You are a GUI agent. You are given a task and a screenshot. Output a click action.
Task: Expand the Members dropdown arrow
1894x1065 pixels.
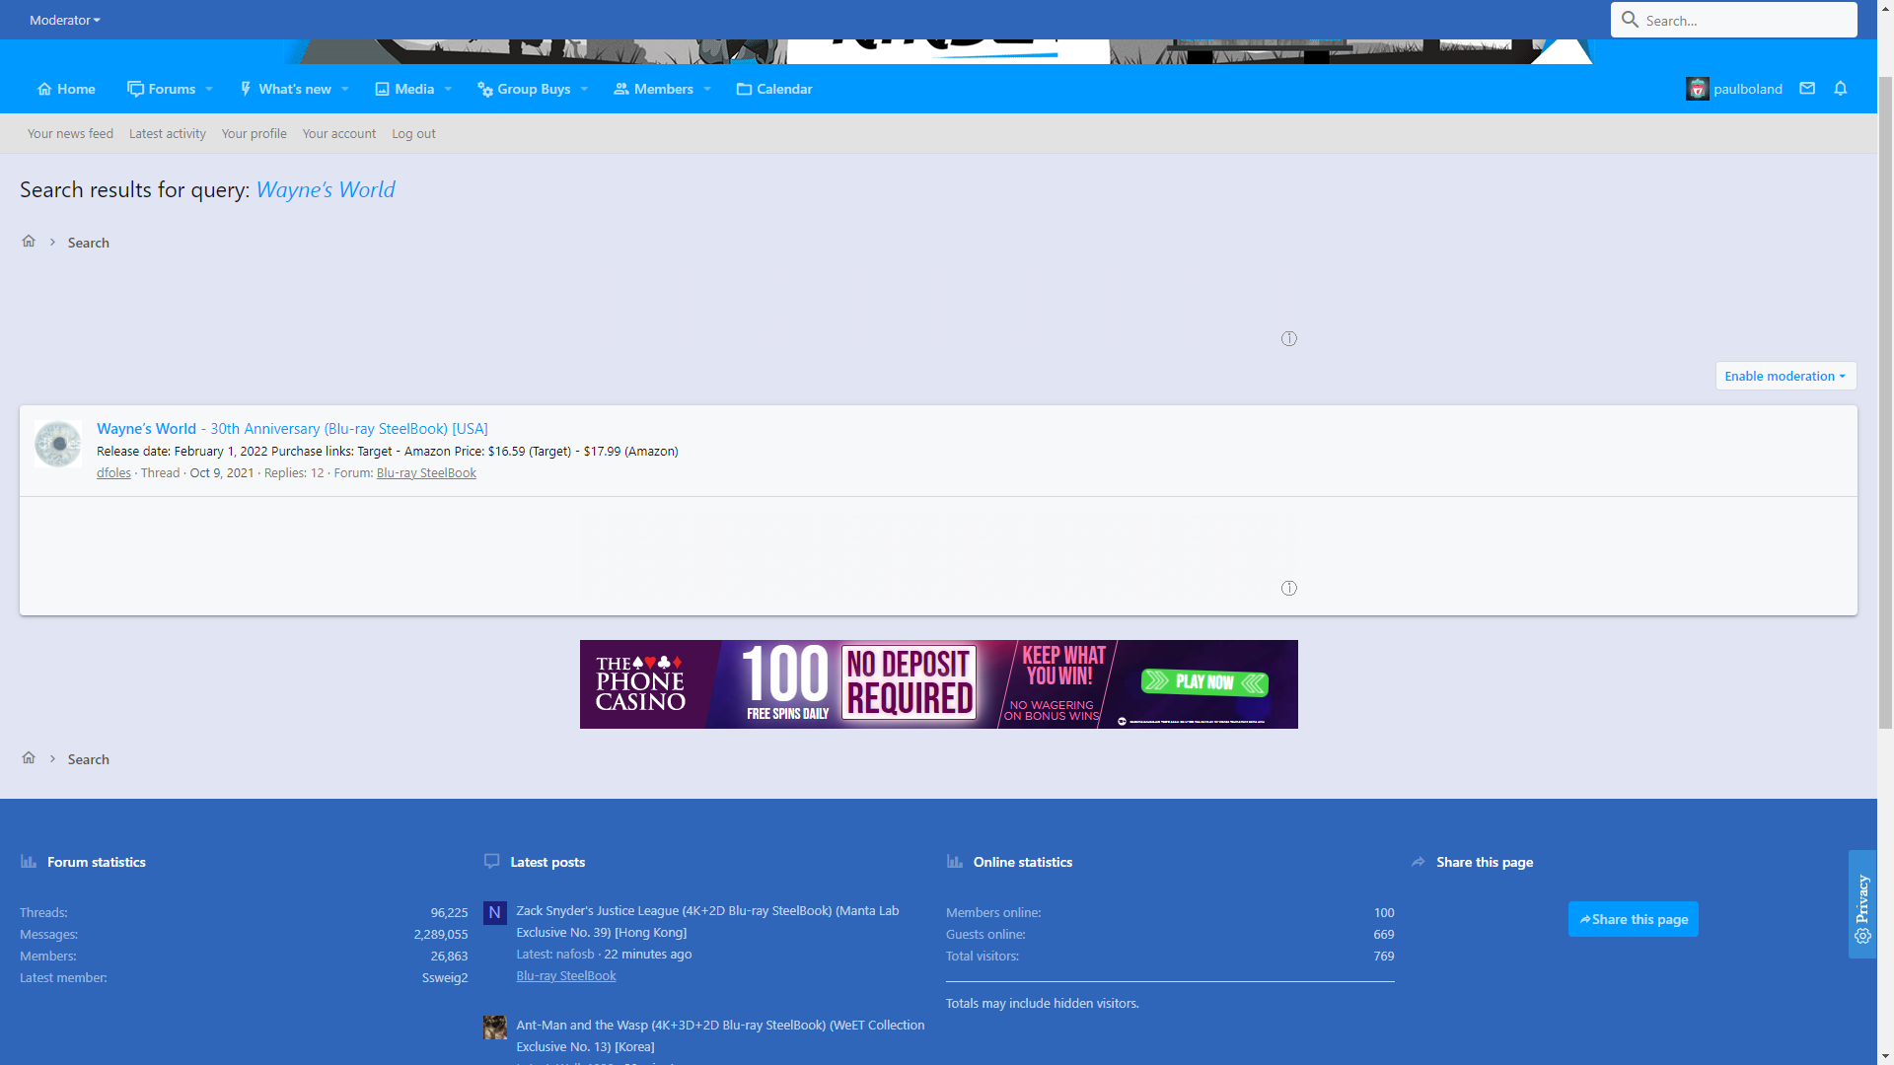tap(707, 90)
